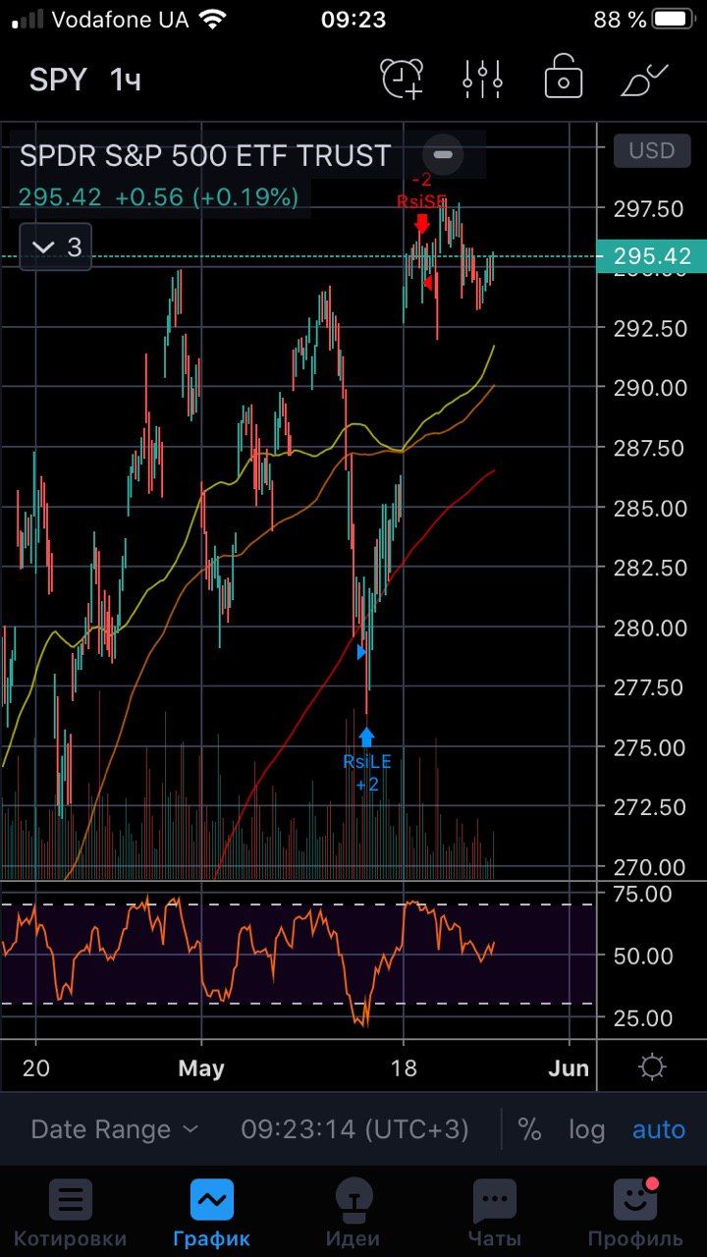Image resolution: width=707 pixels, height=1257 pixels.
Task: Tap the 297.50 price axis label
Action: click(x=649, y=208)
